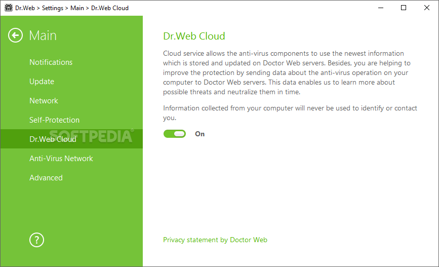Select the Dr.Web Cloud sidebar item
The image size is (439, 267).
53,139
